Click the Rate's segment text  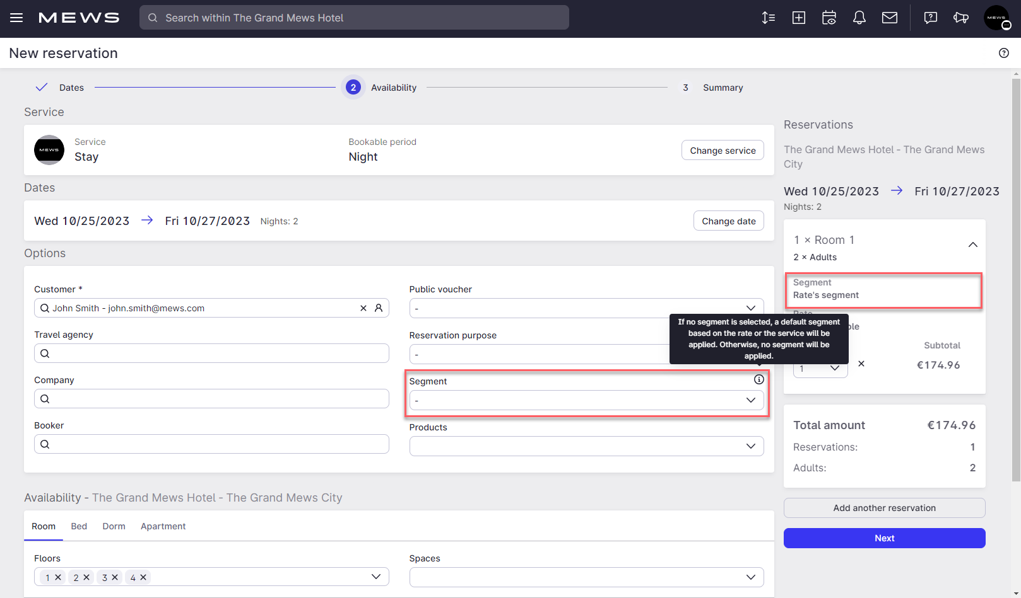click(x=826, y=295)
